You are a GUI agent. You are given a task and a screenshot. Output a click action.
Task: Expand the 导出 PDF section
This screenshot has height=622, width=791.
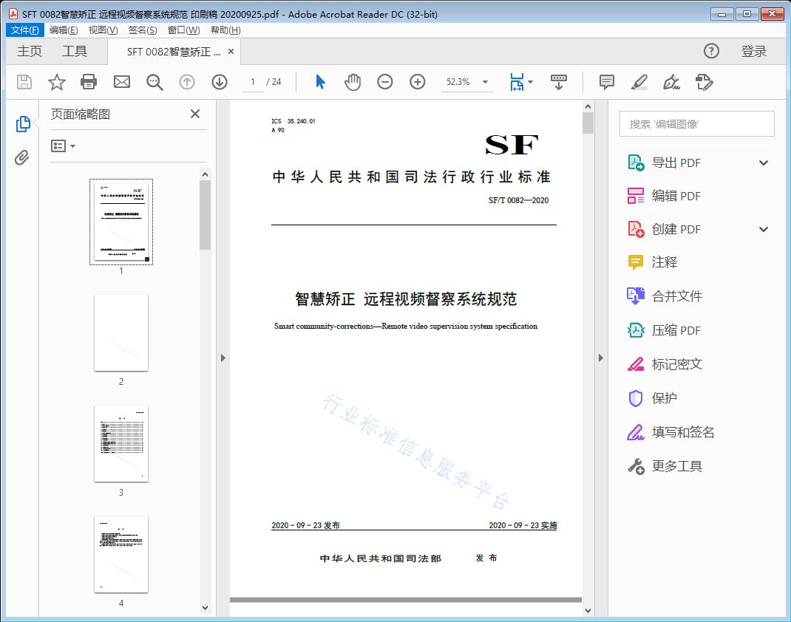tap(764, 163)
